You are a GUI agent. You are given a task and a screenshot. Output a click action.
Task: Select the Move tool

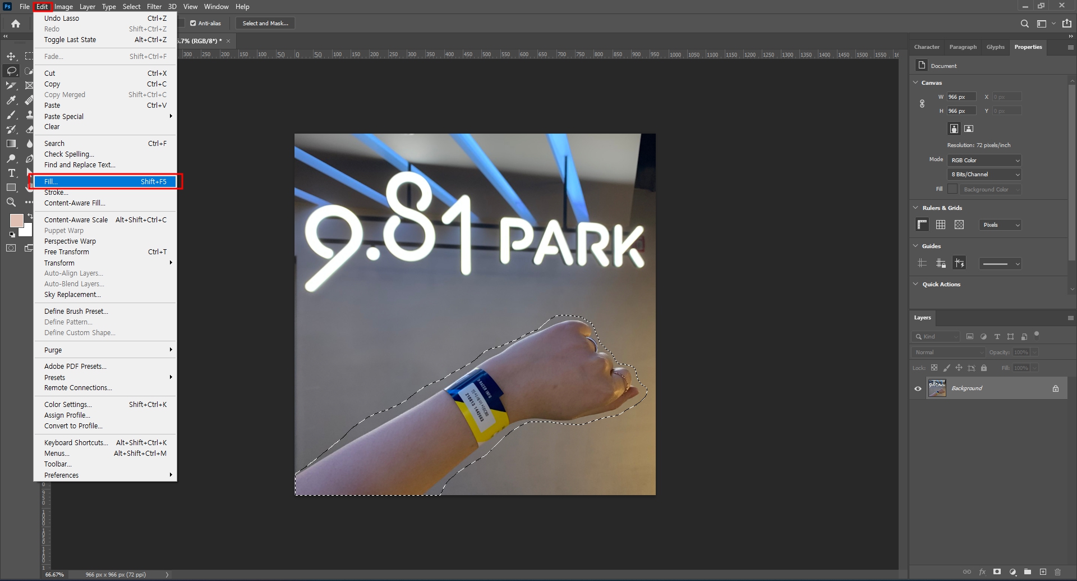11,56
